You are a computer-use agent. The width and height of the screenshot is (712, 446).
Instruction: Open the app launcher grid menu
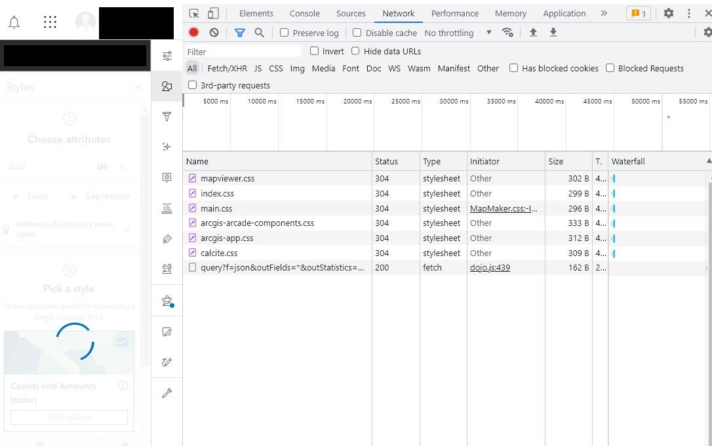click(x=50, y=22)
